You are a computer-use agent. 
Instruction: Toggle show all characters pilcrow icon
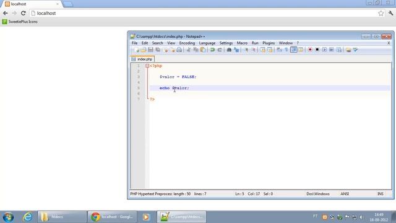pyautogui.click(x=286, y=50)
